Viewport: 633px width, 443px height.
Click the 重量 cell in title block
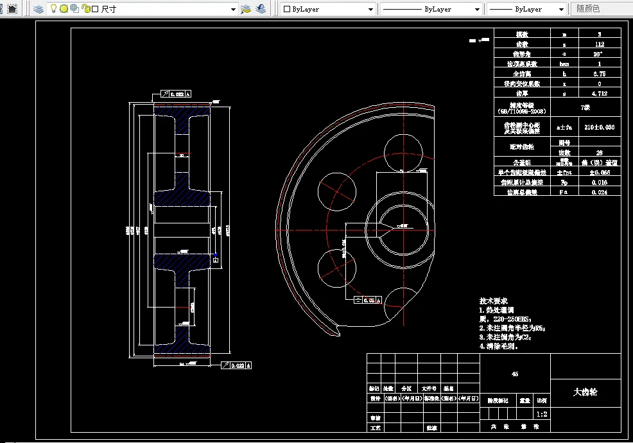click(525, 401)
